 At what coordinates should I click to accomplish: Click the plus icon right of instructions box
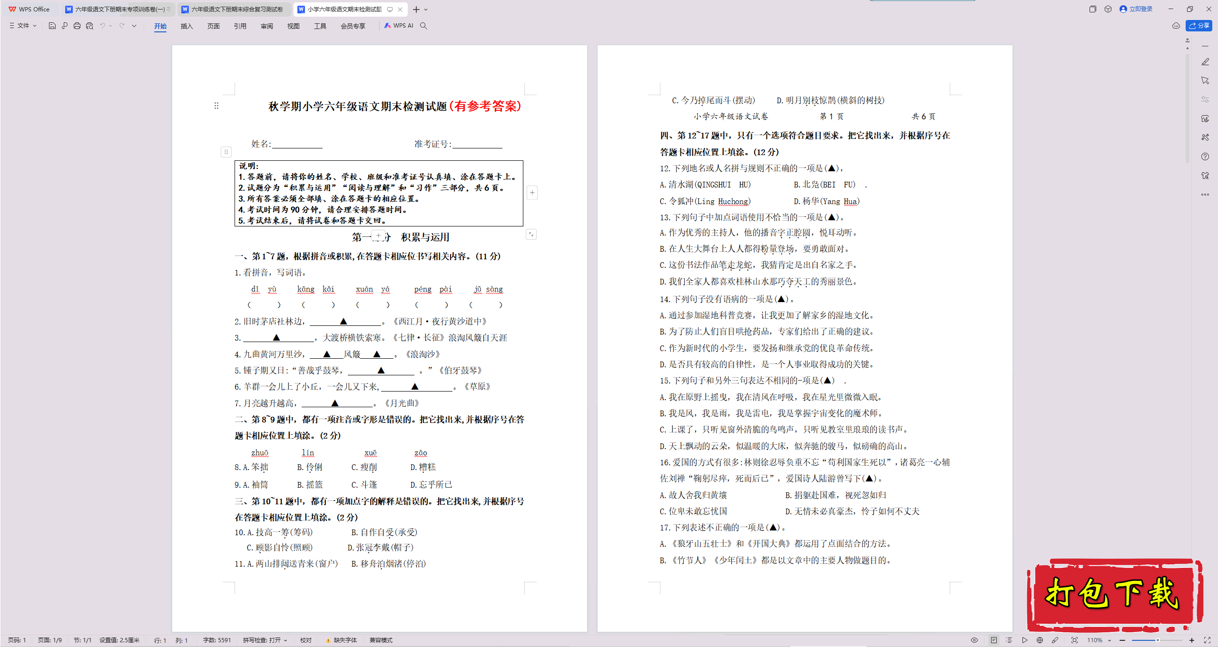[532, 193]
